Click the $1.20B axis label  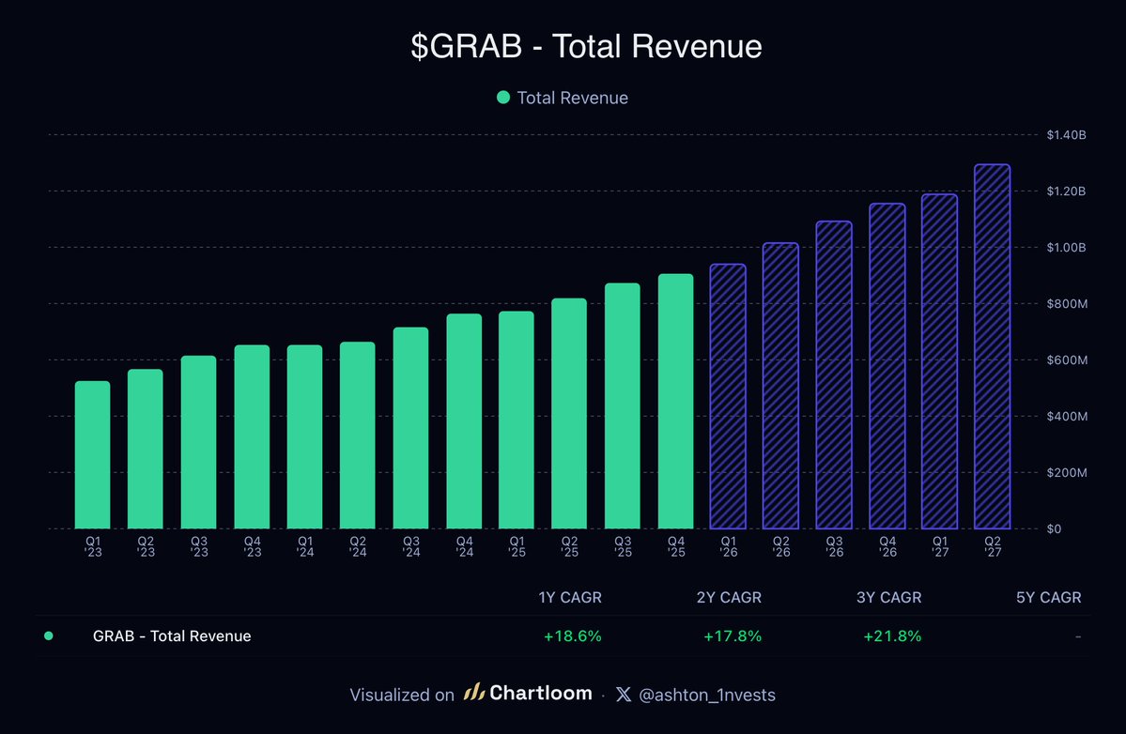[1067, 191]
